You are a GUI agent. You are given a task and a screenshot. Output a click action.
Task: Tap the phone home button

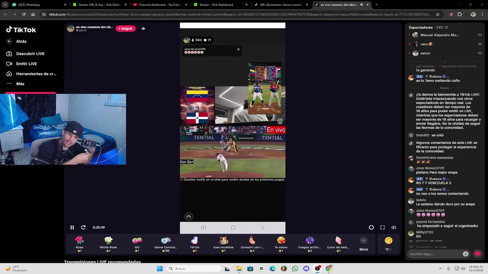coord(233,228)
